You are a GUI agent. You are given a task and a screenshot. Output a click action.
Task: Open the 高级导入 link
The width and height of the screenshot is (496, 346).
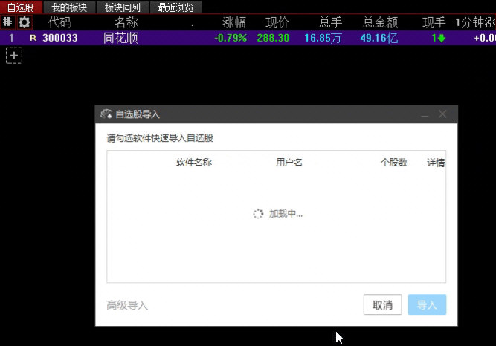127,305
